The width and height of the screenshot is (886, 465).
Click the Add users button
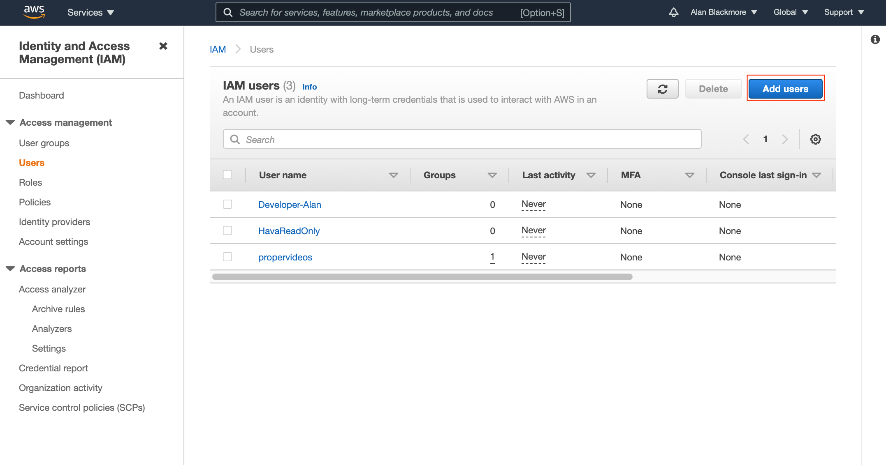(x=785, y=88)
